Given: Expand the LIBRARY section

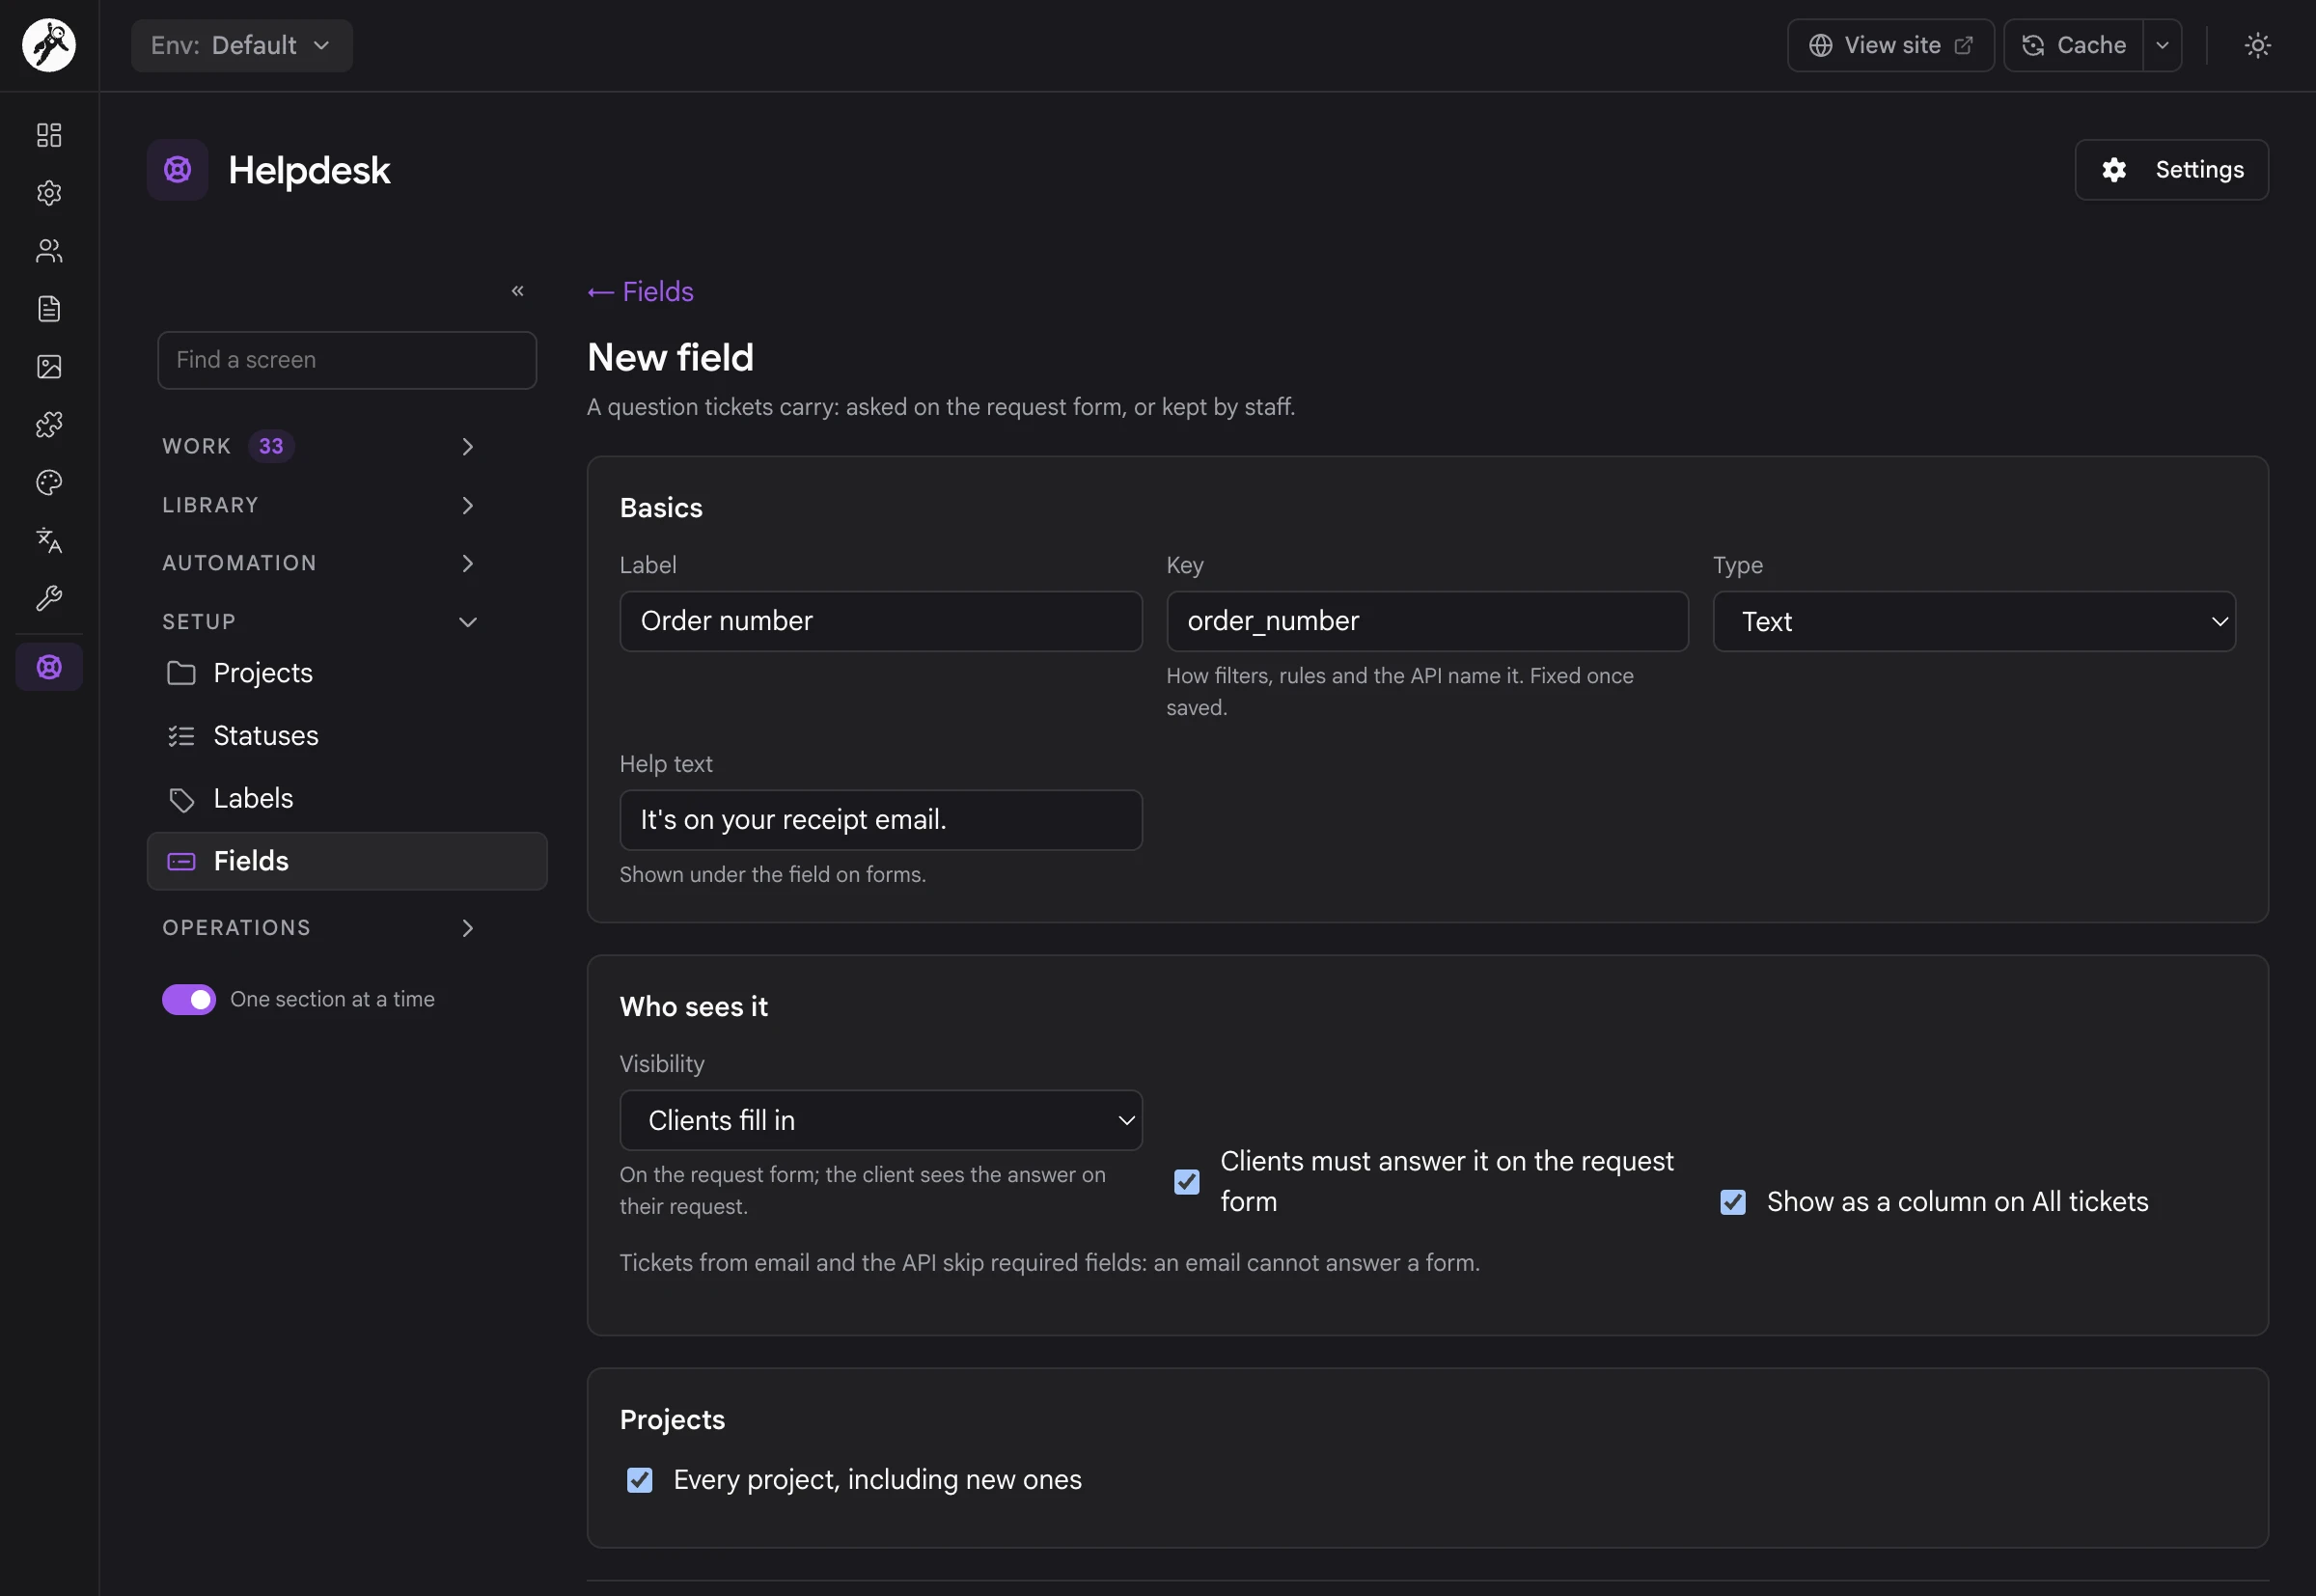Looking at the screenshot, I should (x=320, y=506).
